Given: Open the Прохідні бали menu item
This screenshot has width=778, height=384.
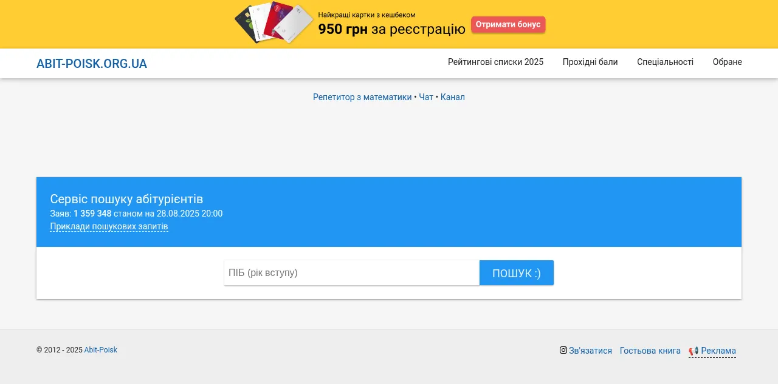Looking at the screenshot, I should (590, 62).
